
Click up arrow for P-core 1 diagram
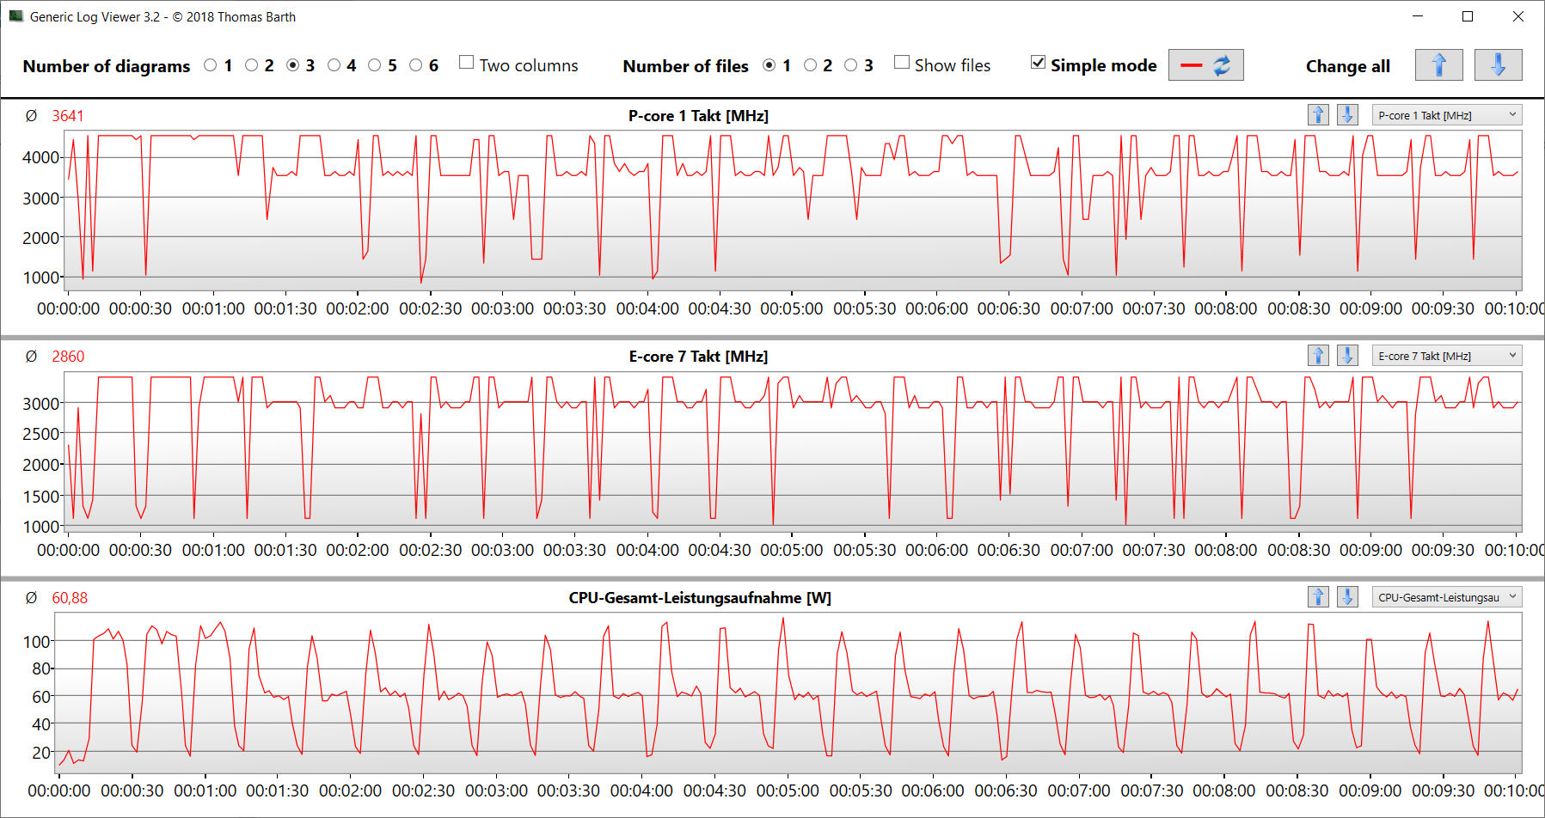point(1318,115)
